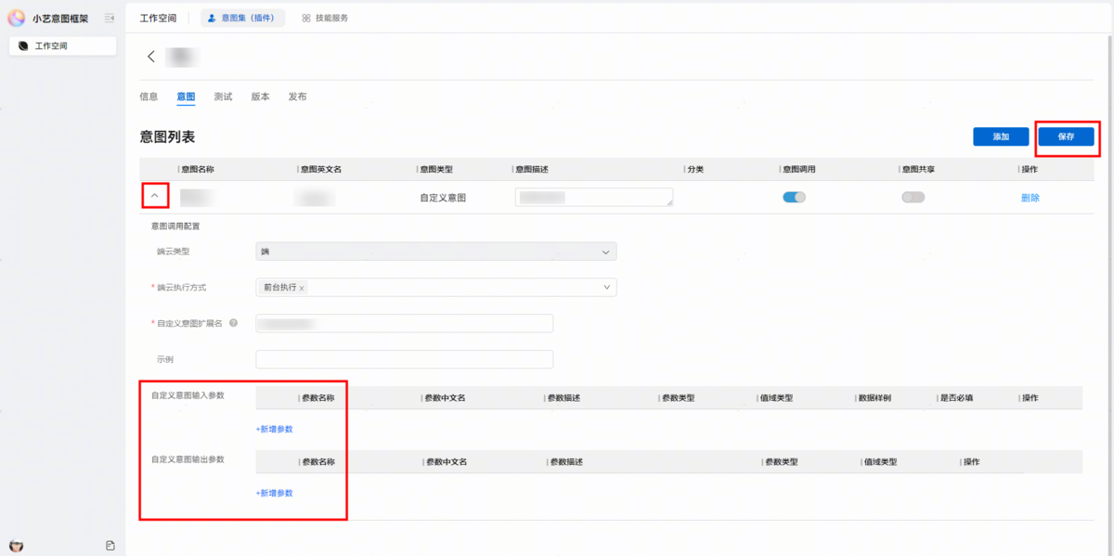Expand the 端云执行方式 dropdown arrow
The height and width of the screenshot is (556, 1114).
(x=606, y=288)
